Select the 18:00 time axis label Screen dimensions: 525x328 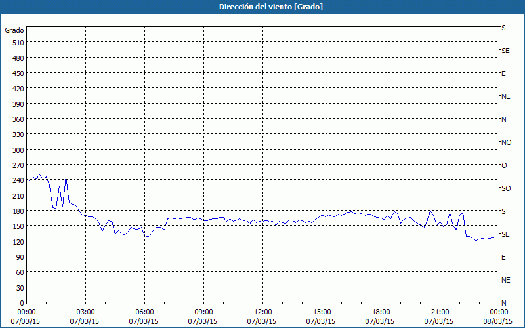[x=381, y=312]
